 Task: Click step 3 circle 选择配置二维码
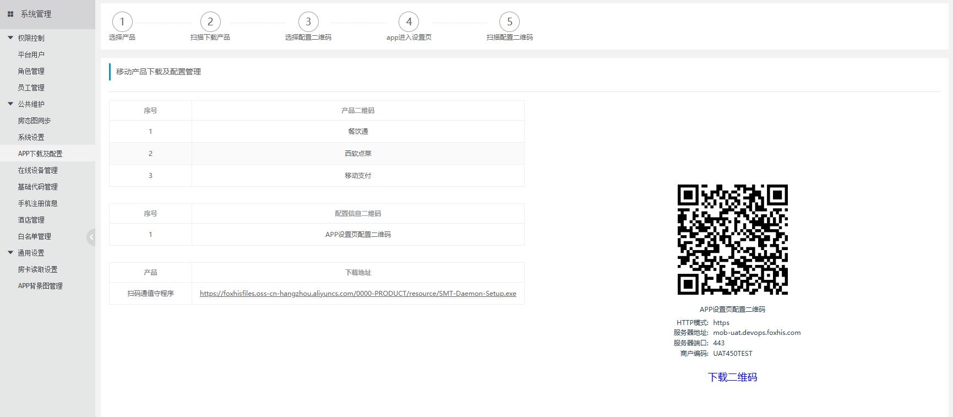(x=308, y=22)
